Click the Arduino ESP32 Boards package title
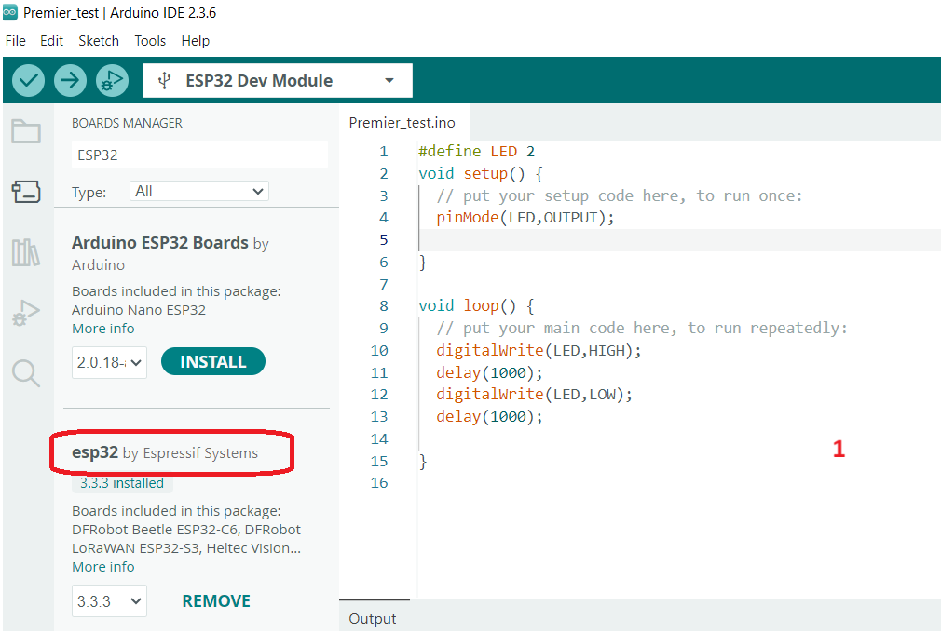Viewport: 941px width, 633px height. point(160,243)
